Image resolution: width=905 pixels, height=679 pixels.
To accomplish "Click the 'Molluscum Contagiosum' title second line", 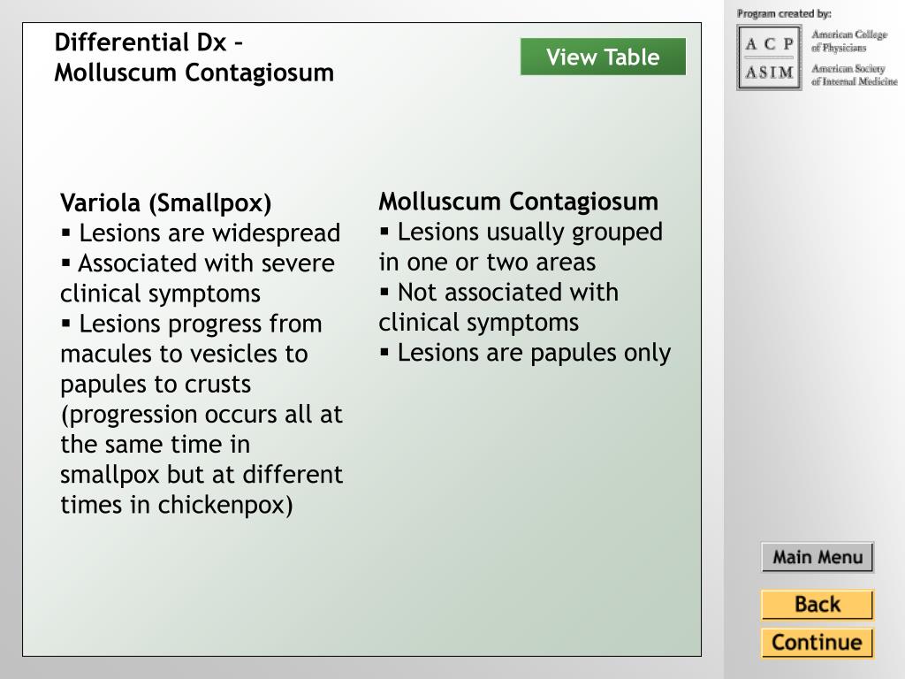I will pos(194,72).
